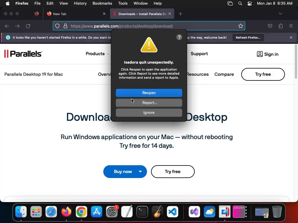Open Firefox extensions puzzle icon

coord(281,26)
